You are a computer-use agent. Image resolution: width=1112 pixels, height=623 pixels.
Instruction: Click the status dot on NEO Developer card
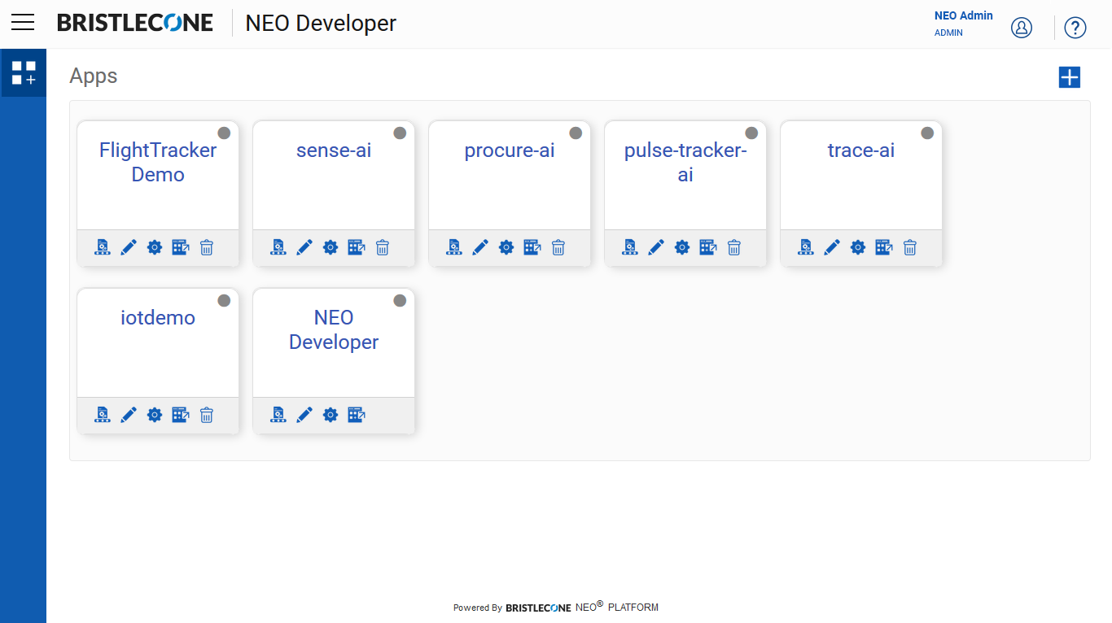coord(400,300)
